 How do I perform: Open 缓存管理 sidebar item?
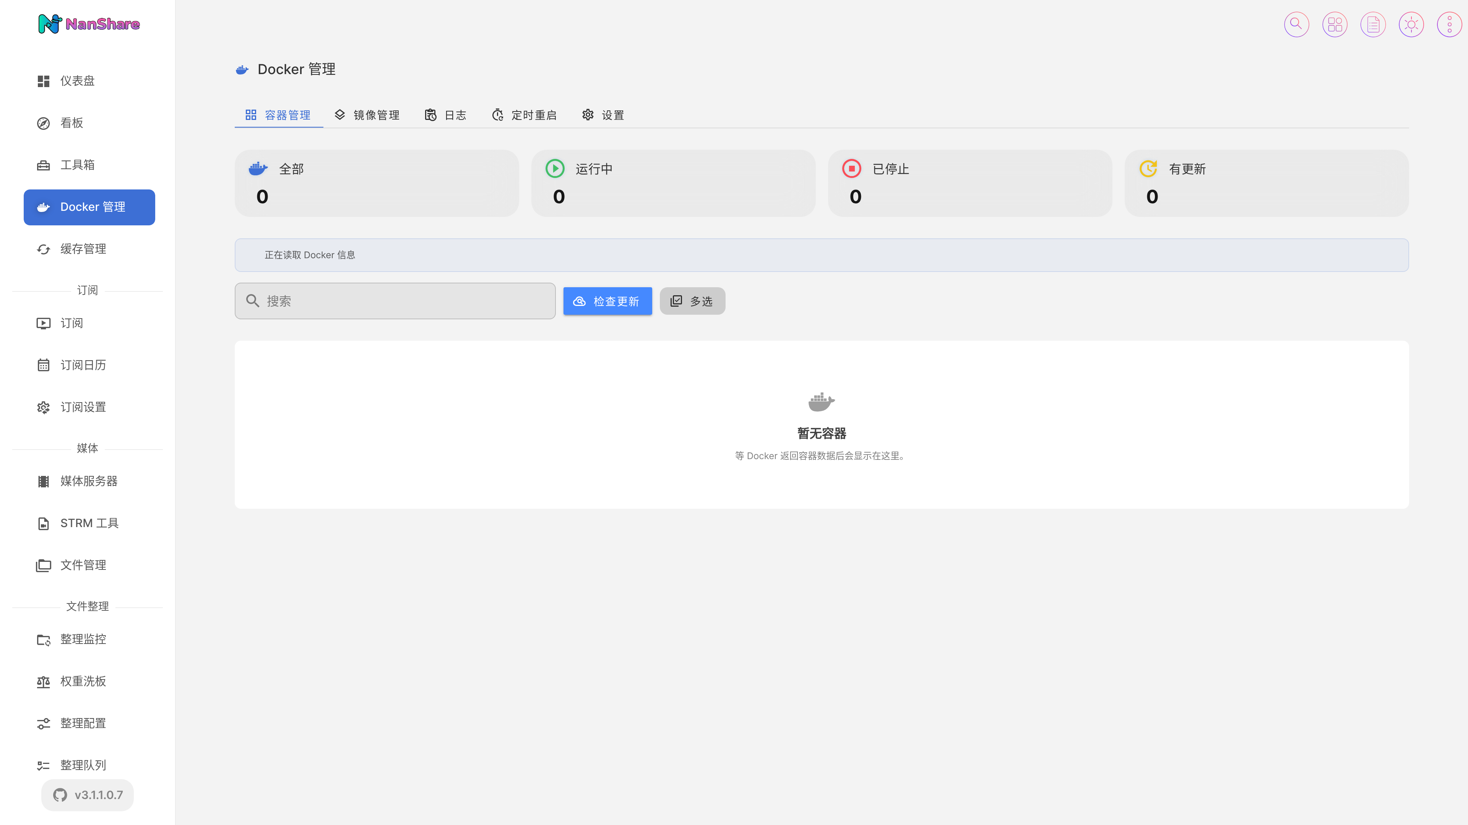(89, 249)
